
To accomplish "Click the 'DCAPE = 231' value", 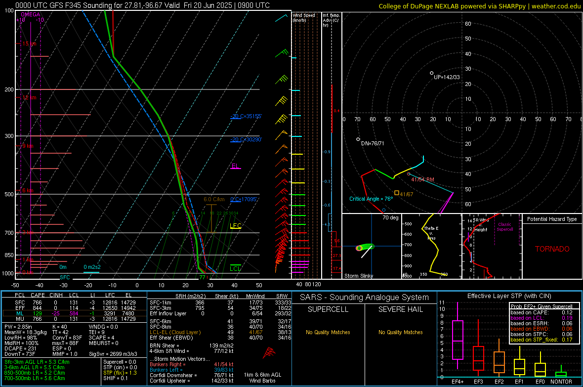I will point(20,348).
